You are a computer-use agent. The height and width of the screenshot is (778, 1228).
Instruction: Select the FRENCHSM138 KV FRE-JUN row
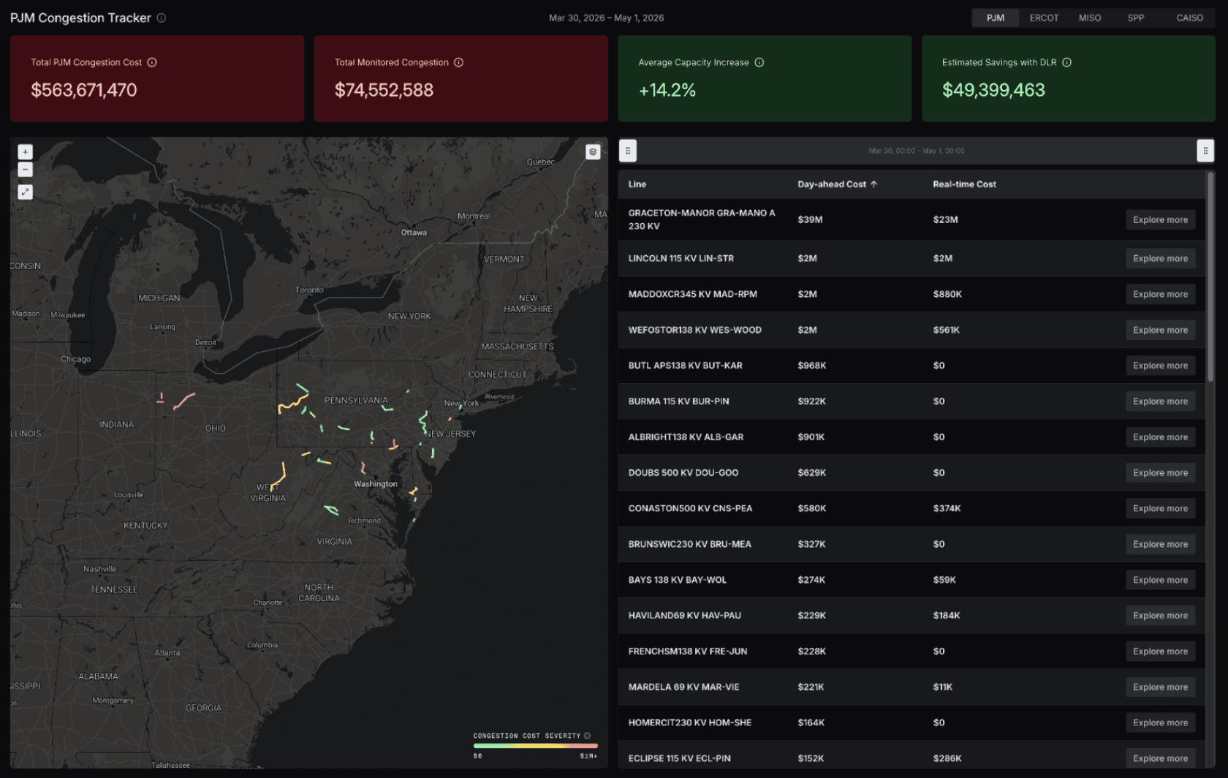pos(911,652)
